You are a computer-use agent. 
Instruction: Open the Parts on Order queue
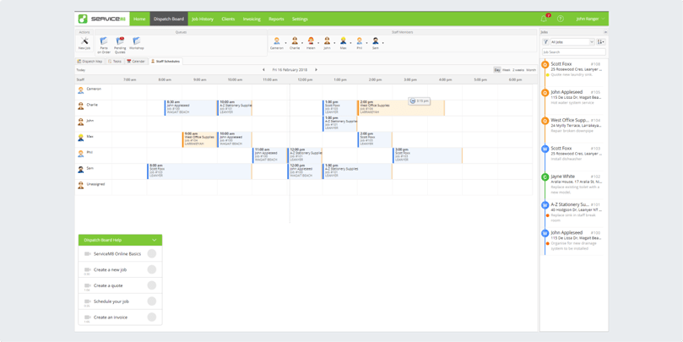(104, 42)
